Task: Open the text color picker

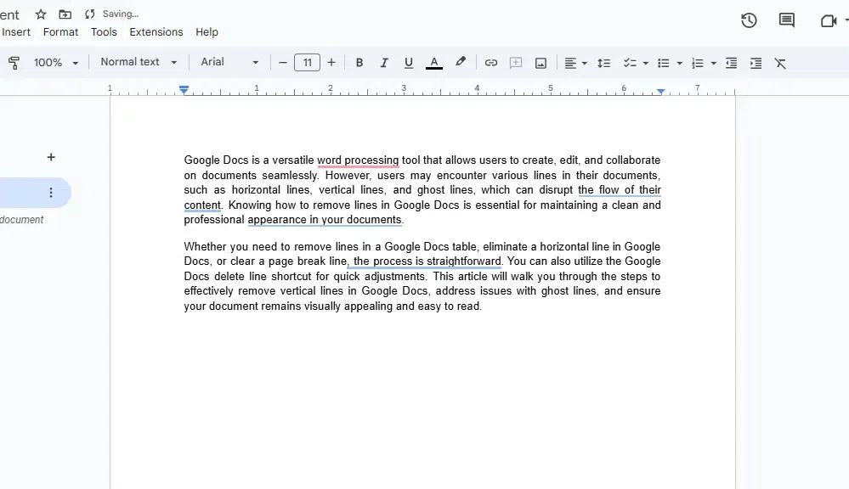Action: [x=434, y=63]
